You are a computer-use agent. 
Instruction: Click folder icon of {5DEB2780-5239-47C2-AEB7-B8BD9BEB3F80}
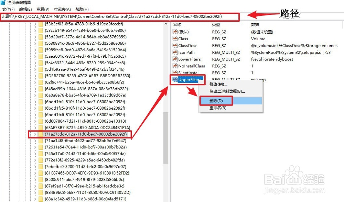click(x=41, y=76)
